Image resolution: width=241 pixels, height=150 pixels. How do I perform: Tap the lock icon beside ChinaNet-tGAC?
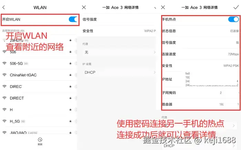coord(70,75)
